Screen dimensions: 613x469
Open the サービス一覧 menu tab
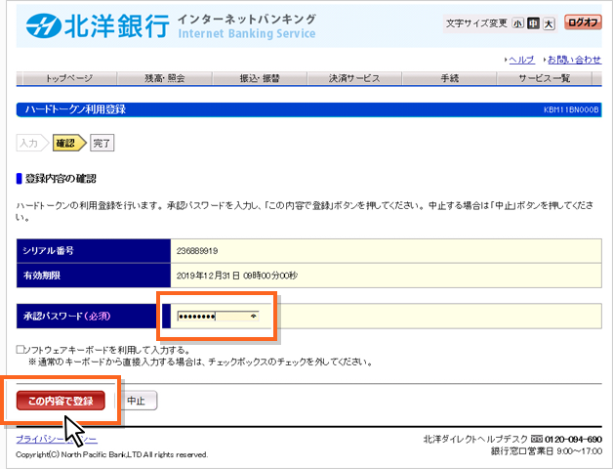tap(545, 78)
